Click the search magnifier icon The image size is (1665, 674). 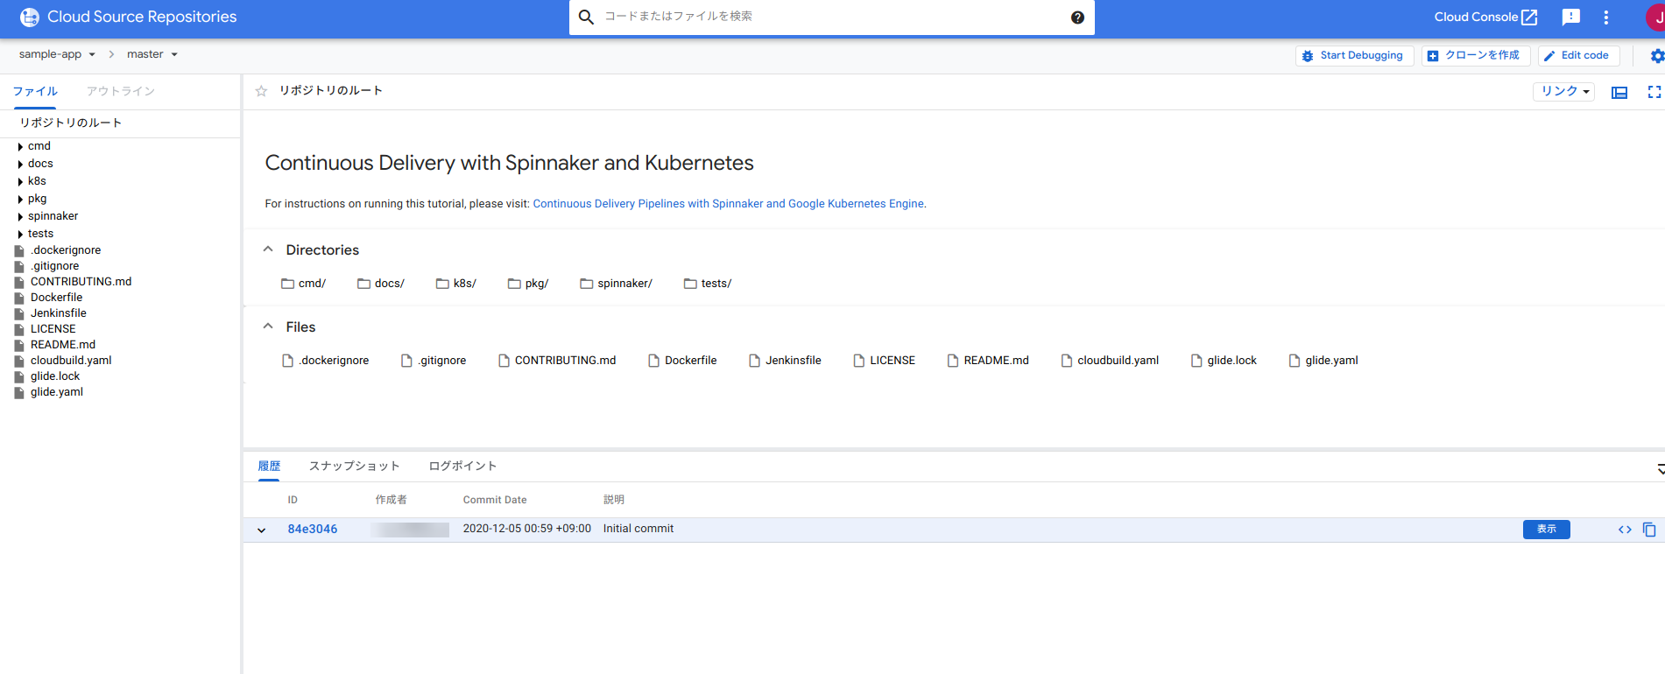(x=586, y=17)
